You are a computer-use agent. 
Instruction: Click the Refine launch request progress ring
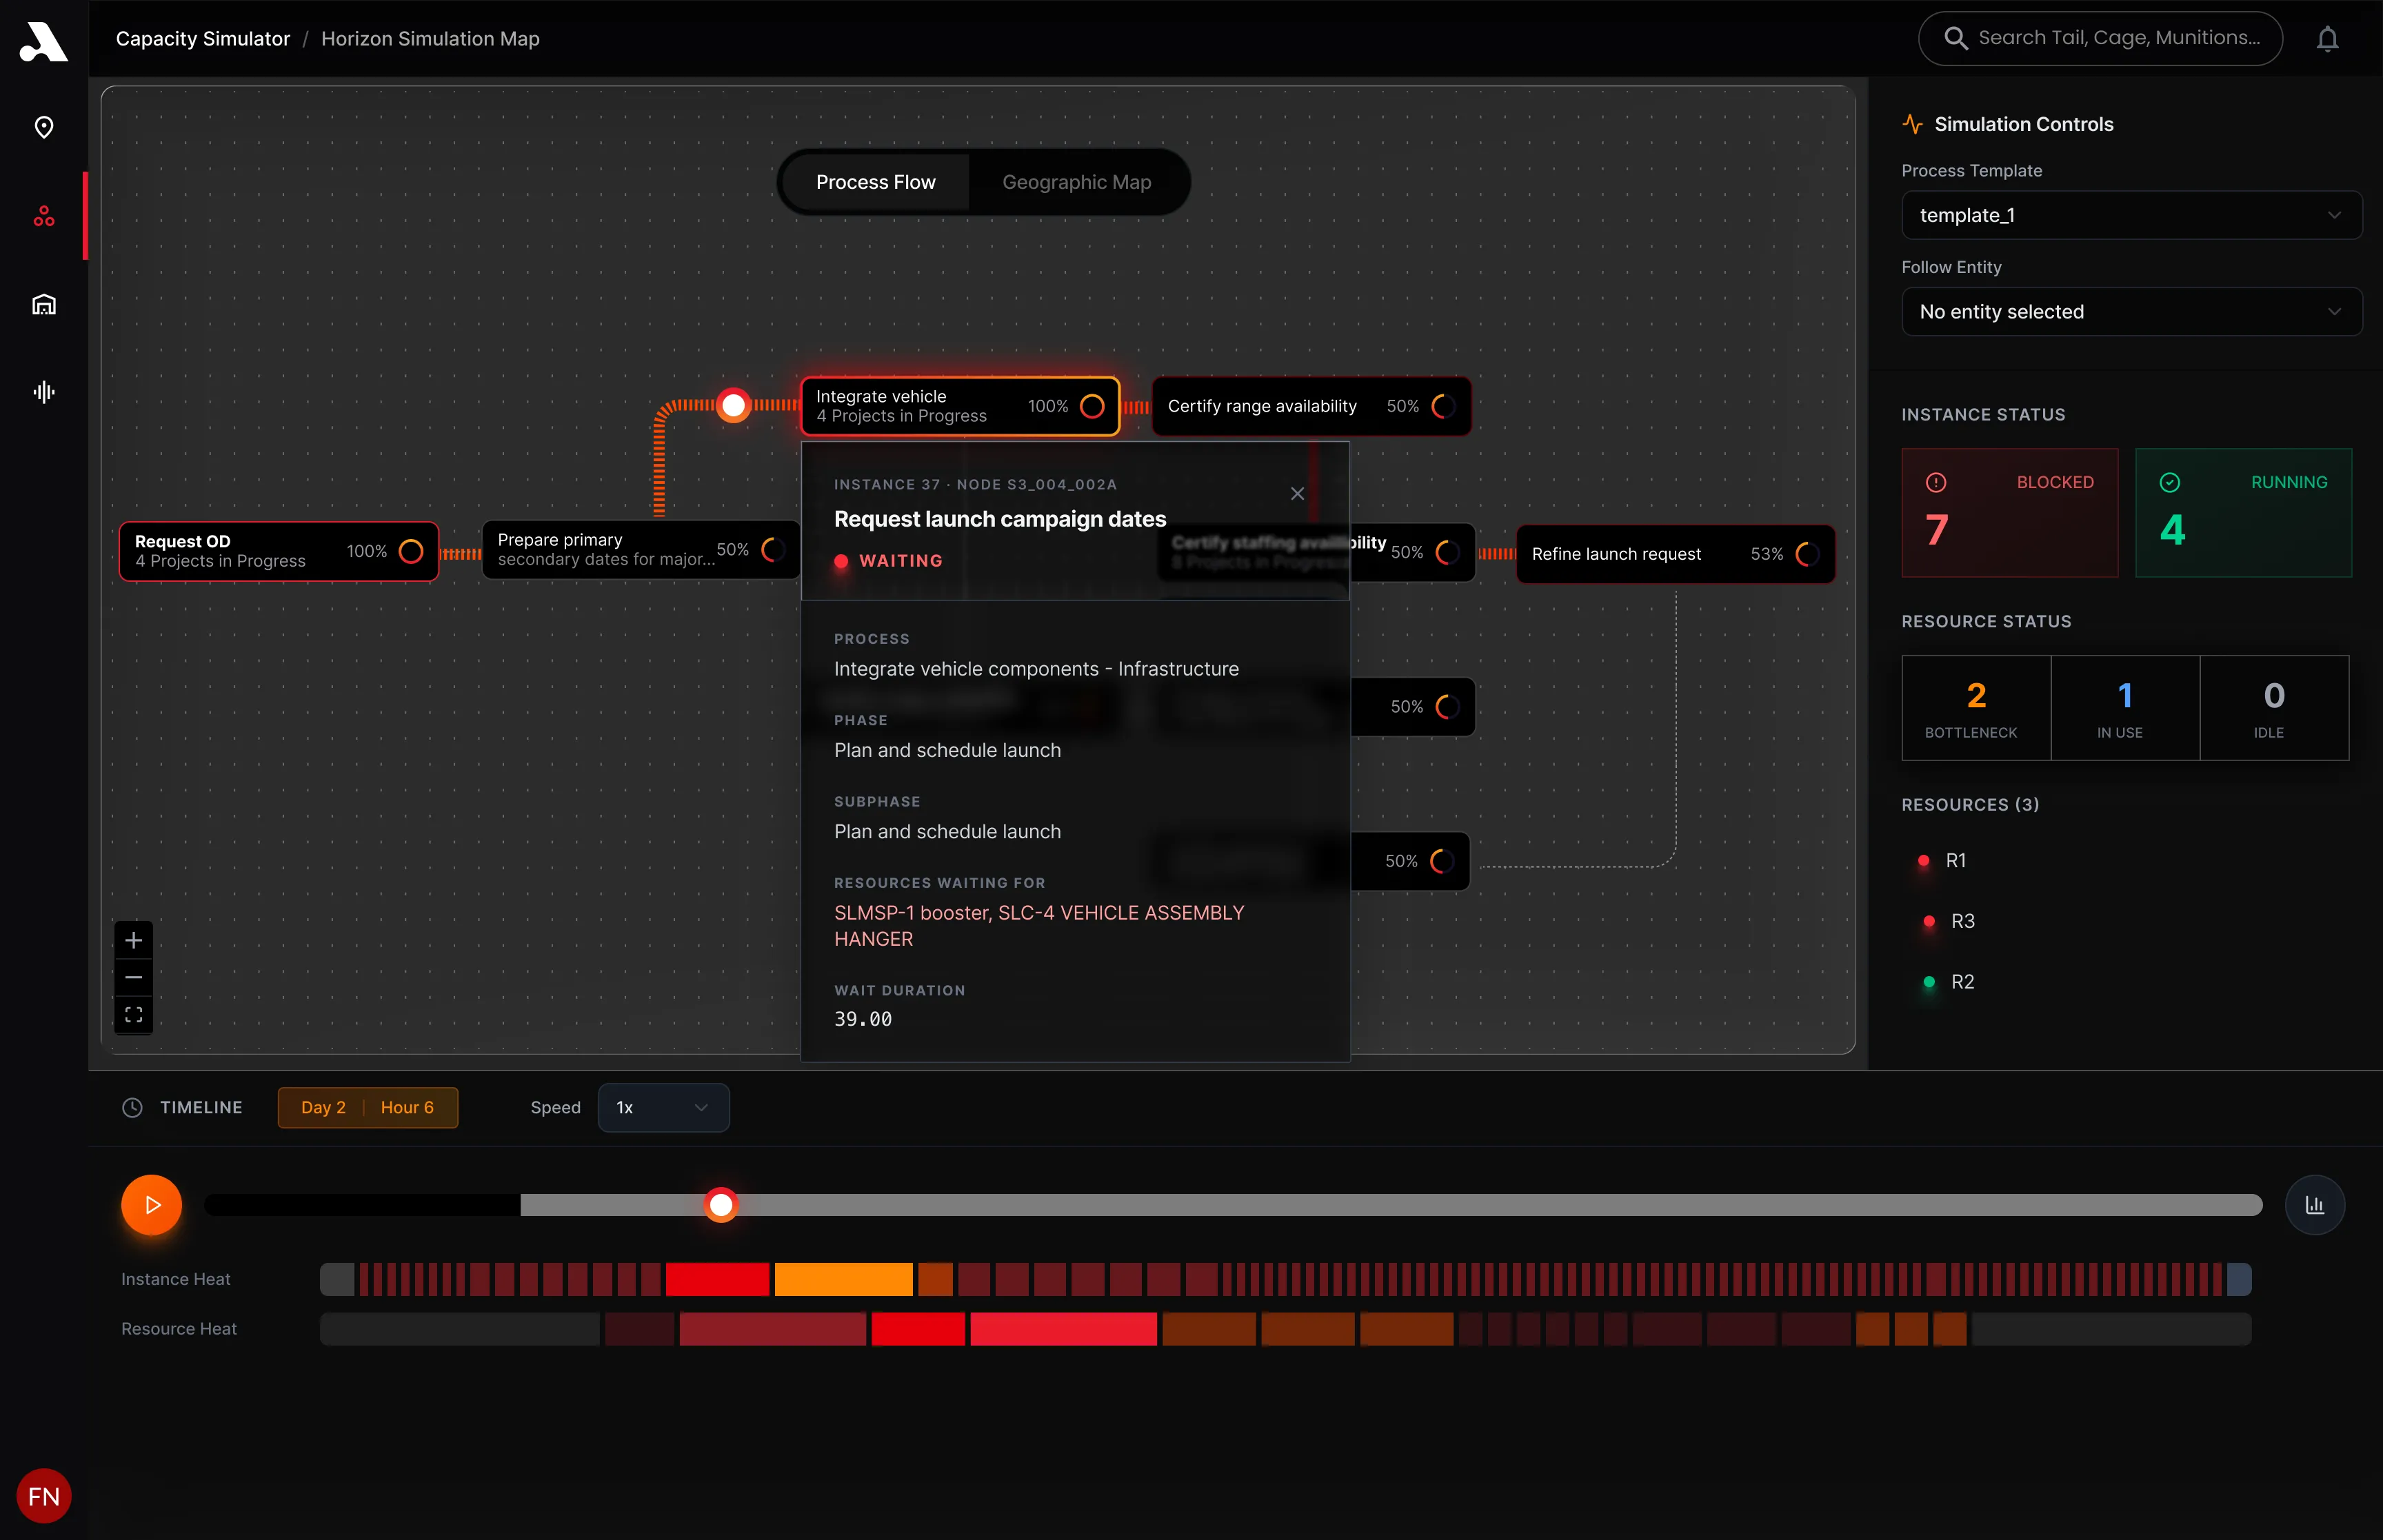(x=1808, y=554)
